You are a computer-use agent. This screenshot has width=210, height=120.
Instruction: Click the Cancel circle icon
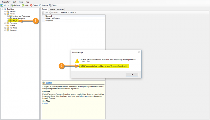(x=50, y=13)
